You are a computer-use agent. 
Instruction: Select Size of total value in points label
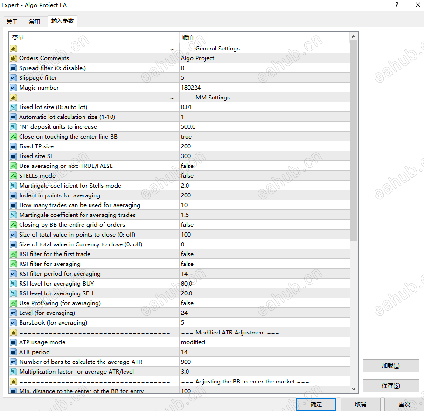tap(77, 235)
